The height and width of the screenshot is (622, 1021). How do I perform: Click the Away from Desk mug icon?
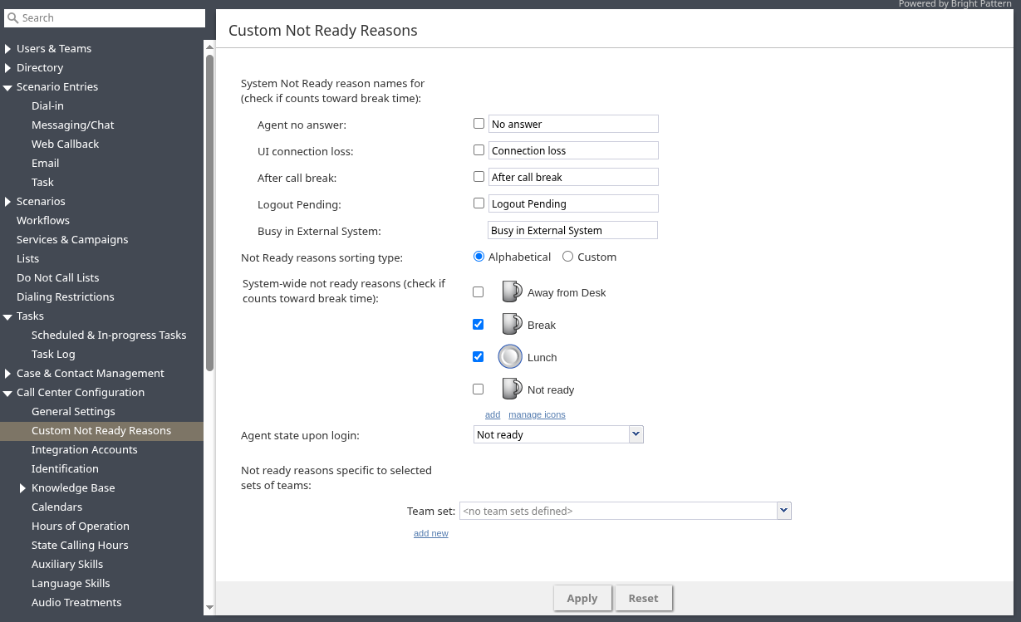(511, 292)
